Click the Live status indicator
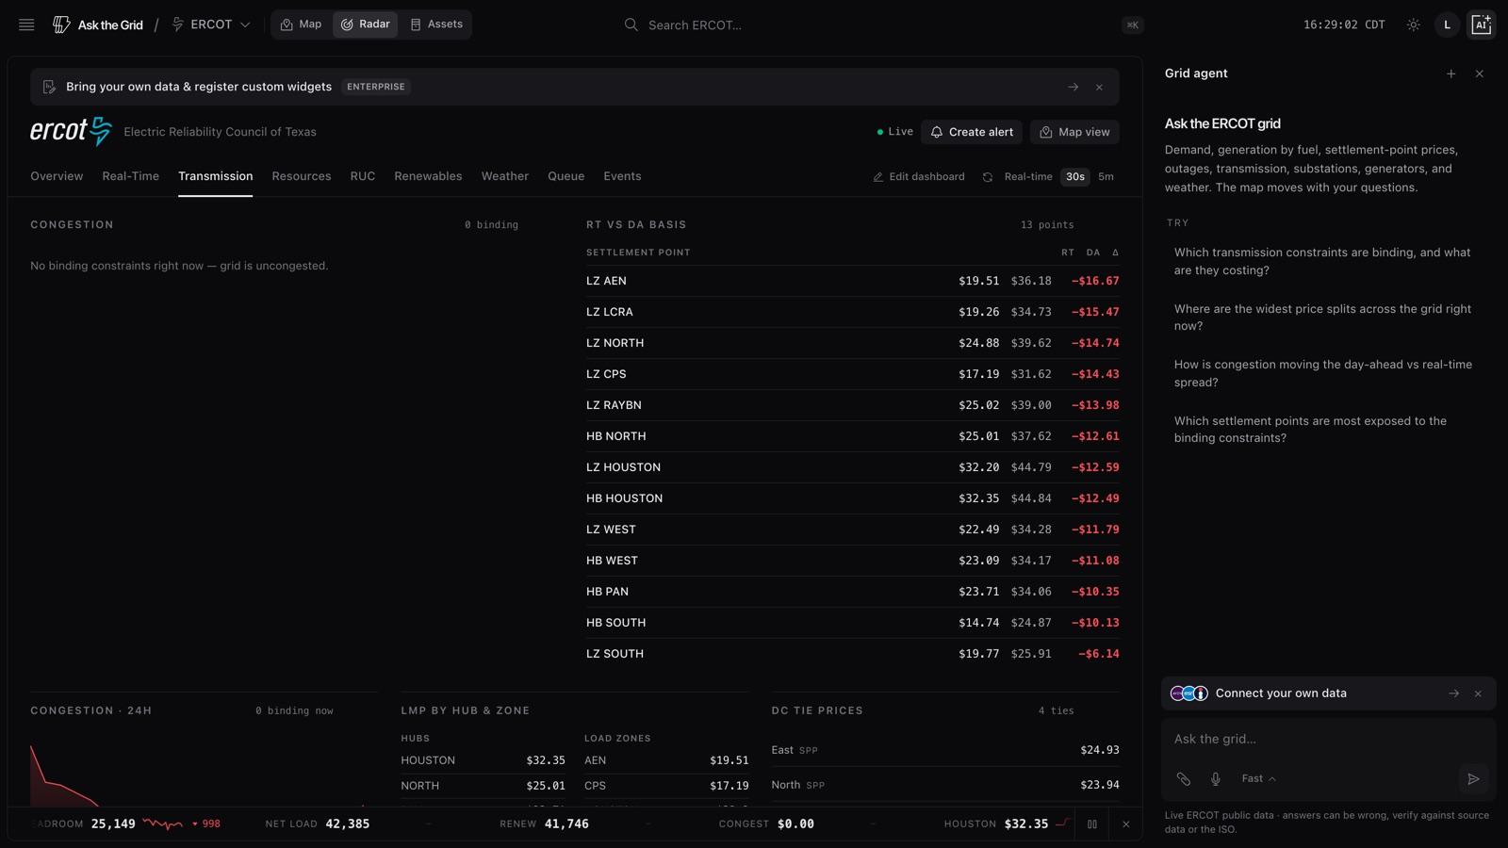The width and height of the screenshot is (1508, 848). pos(894,132)
